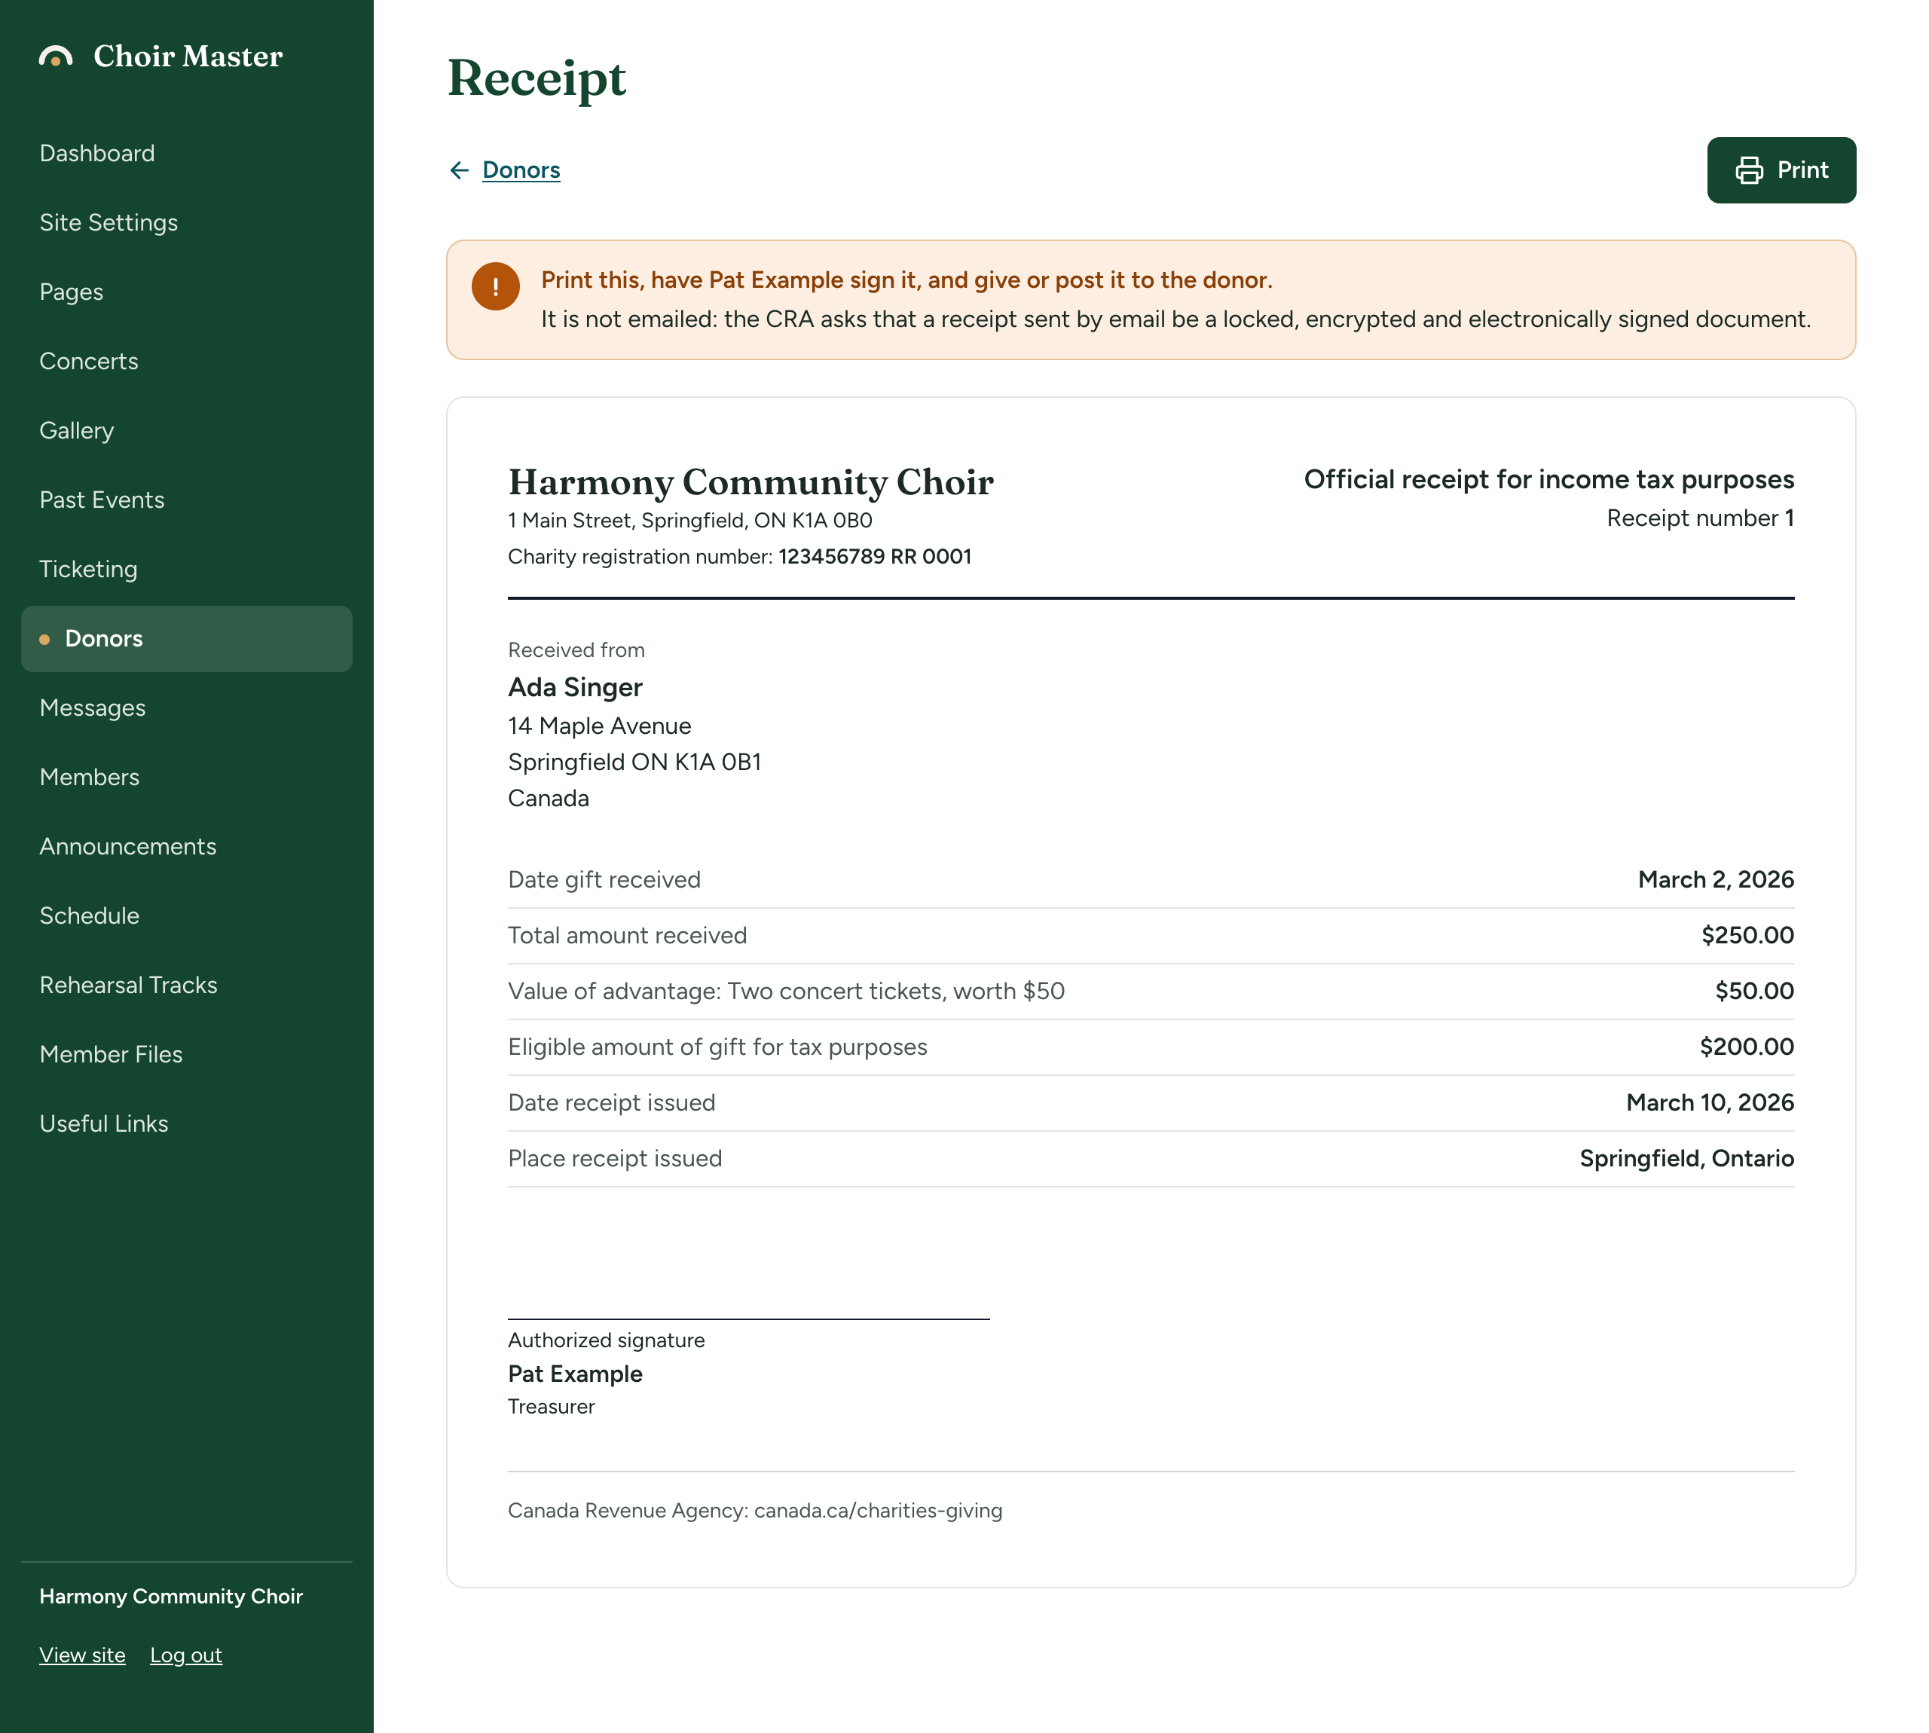Open Useful Links
1929x1733 pixels.
(x=187, y=1123)
